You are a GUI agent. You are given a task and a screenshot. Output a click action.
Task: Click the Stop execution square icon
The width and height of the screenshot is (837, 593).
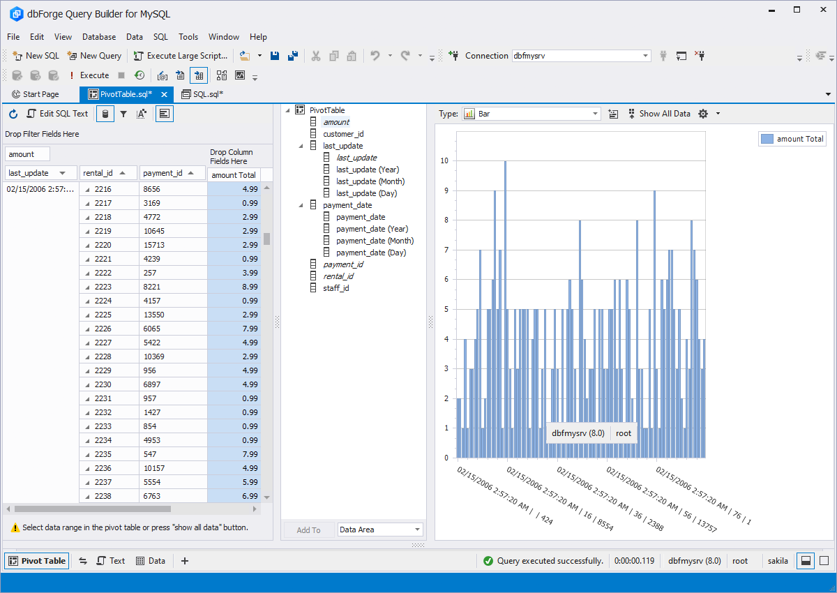(x=121, y=75)
